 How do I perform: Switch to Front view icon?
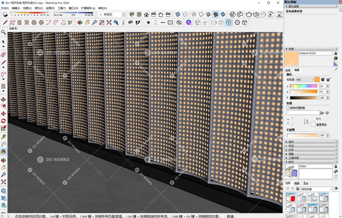click(146, 14)
